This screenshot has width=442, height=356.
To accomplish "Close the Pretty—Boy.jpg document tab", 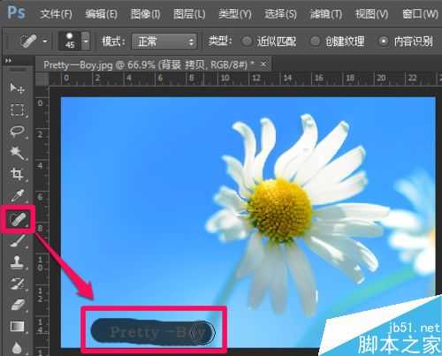I will [263, 64].
